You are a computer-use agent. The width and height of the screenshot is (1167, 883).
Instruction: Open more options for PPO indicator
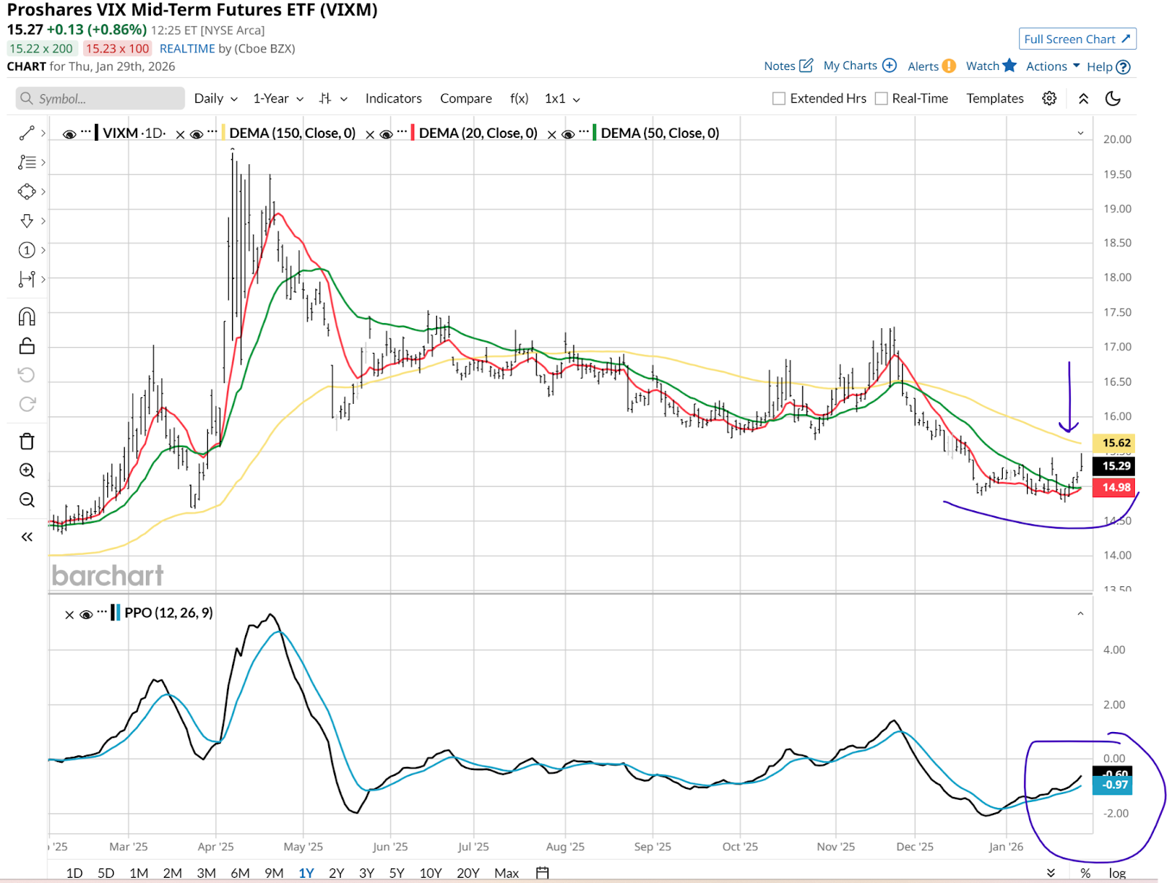pyautogui.click(x=102, y=612)
